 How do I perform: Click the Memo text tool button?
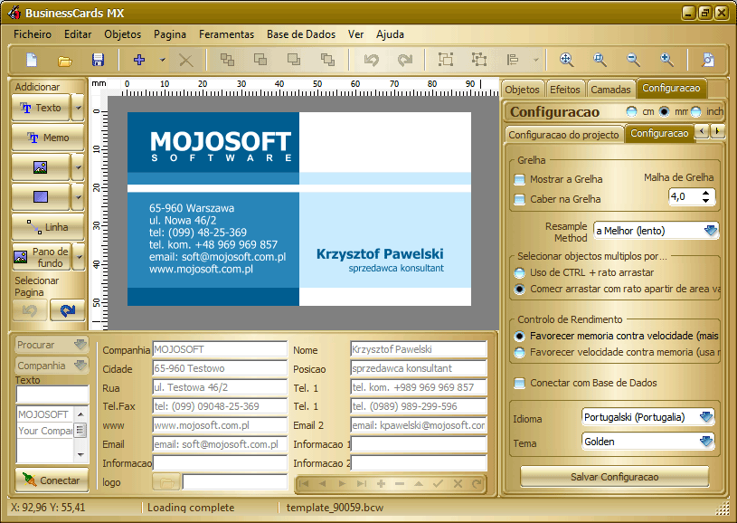point(47,138)
